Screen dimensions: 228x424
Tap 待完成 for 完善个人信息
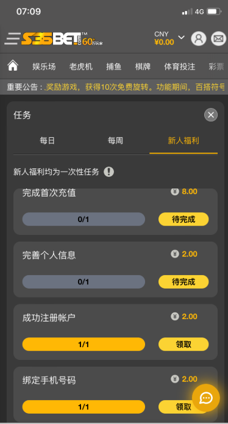[x=183, y=282]
